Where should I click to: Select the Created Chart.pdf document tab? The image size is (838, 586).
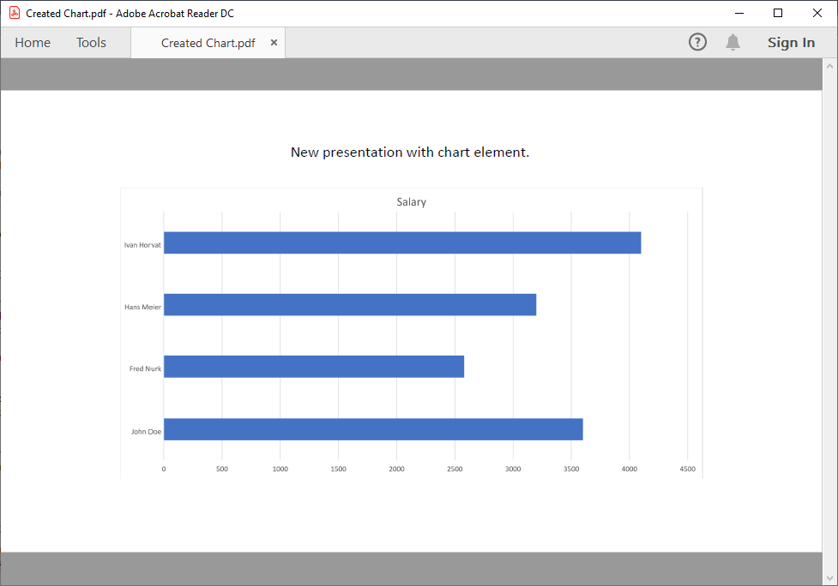pos(208,43)
